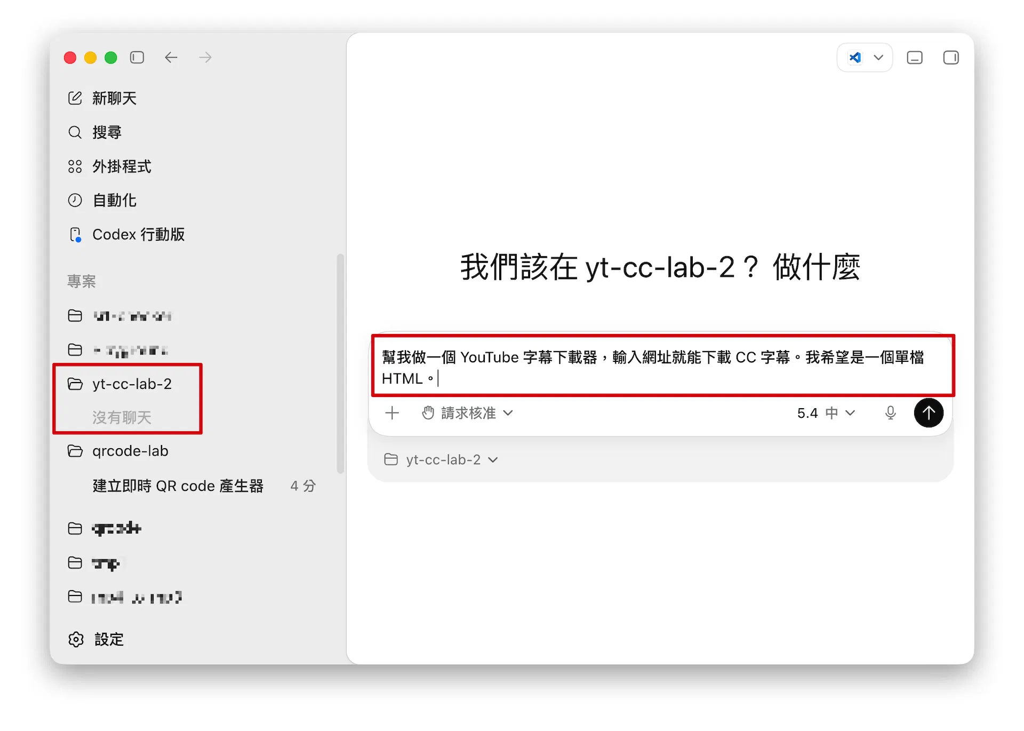The width and height of the screenshot is (1024, 731).
Task: Click the VS Code open-in icon
Action: pos(855,58)
